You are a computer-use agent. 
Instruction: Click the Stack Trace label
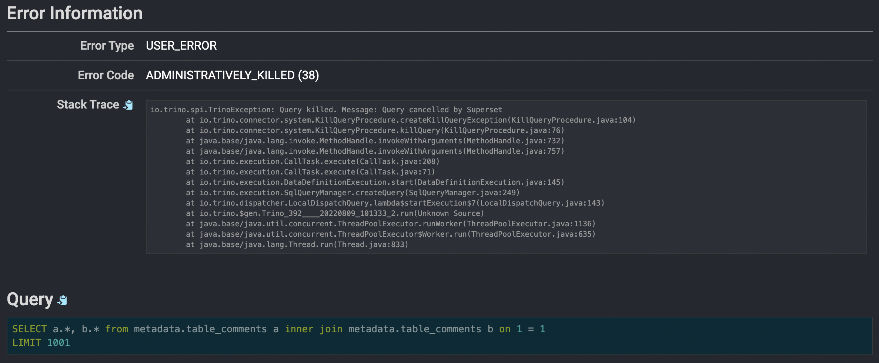click(88, 104)
